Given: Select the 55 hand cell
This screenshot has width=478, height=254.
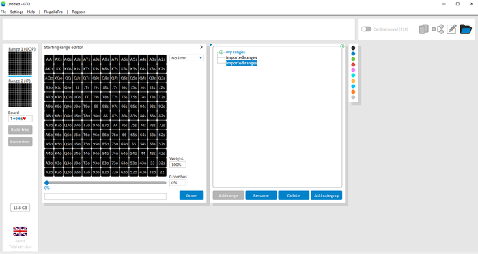Looking at the screenshot, I should [134, 144].
